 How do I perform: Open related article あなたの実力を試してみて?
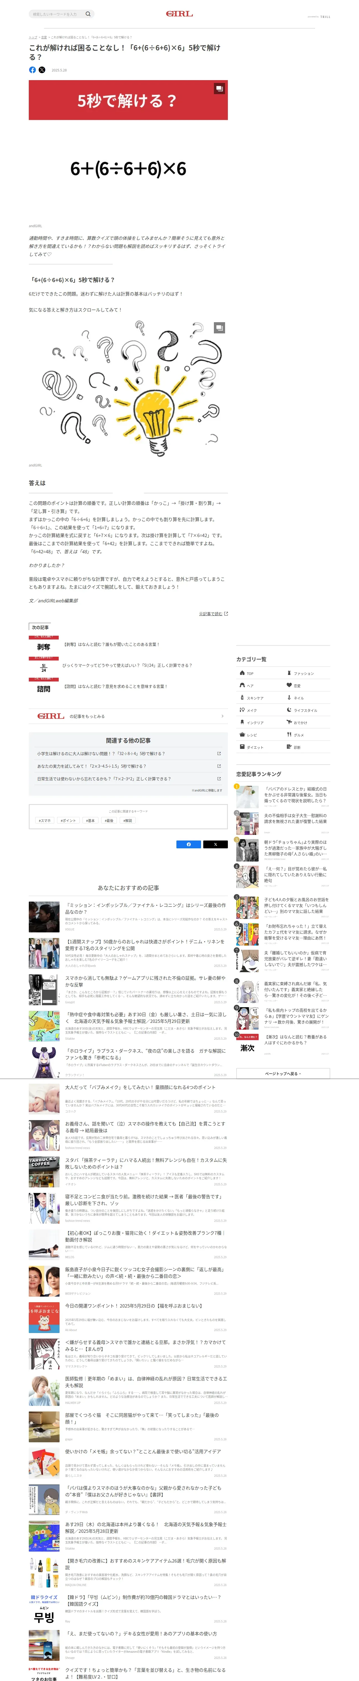[x=128, y=766]
